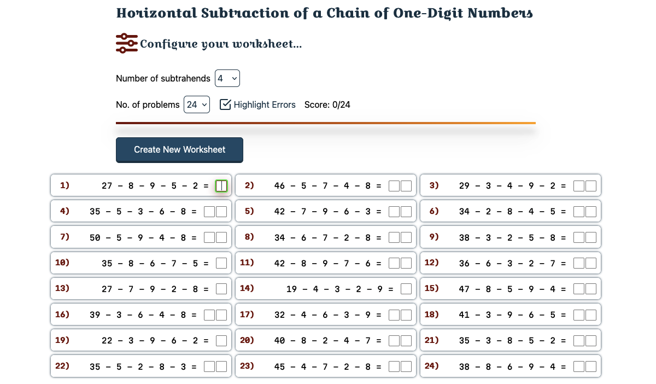Click the Create New Worksheet button
656x384 pixels.
[x=179, y=149]
